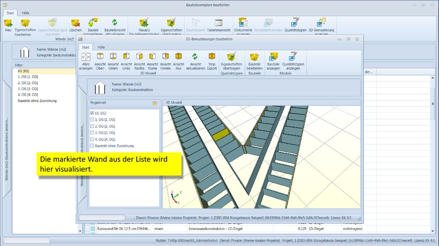Switch to Tabellenansicht
This screenshot has width=439, height=246.
click(219, 25)
